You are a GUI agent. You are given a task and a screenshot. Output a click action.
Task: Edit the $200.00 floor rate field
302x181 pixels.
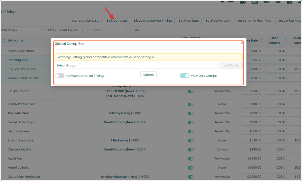pyautogui.click(x=252, y=104)
